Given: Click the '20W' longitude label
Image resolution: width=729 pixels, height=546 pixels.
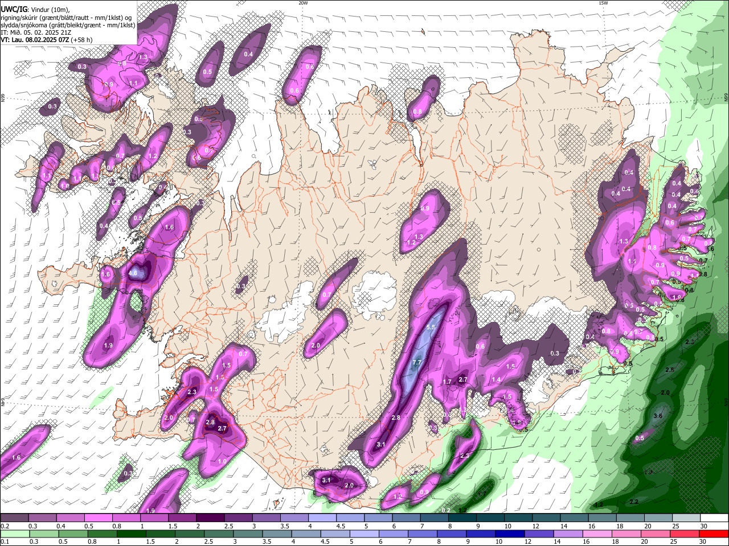Looking at the screenshot, I should [x=303, y=3].
